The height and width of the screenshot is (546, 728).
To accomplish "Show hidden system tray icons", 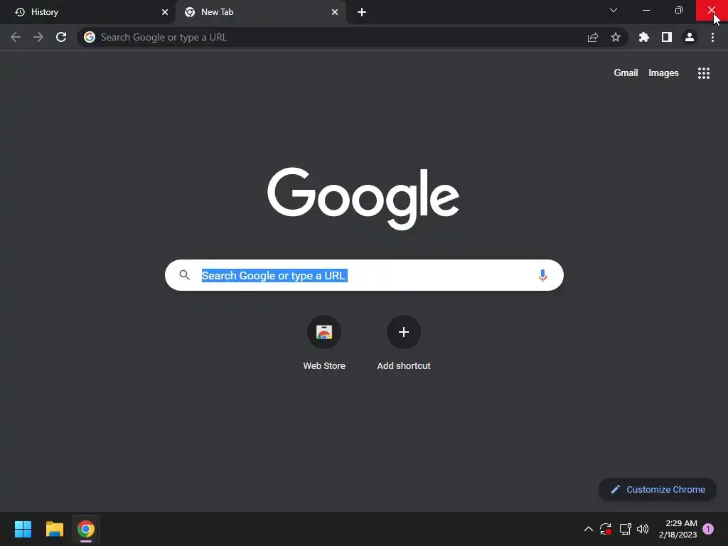I will tap(588, 529).
